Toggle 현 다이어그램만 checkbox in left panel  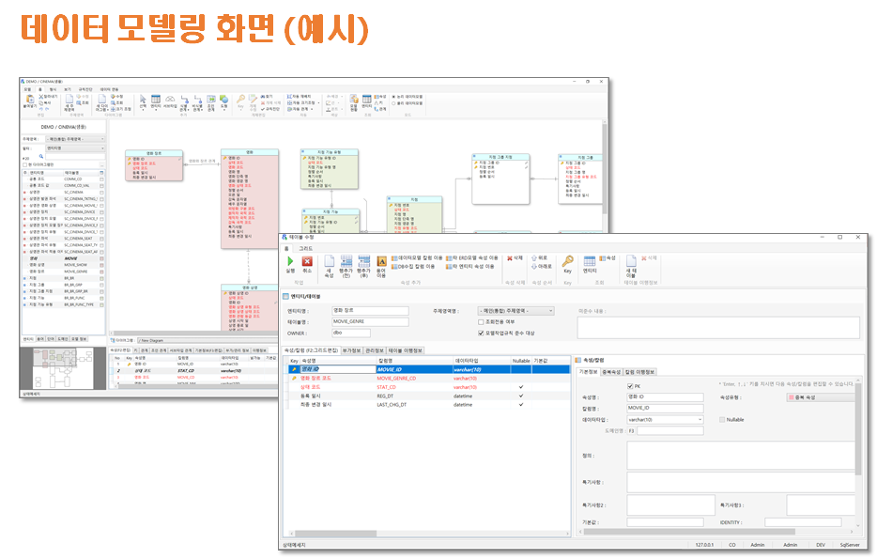(x=24, y=164)
